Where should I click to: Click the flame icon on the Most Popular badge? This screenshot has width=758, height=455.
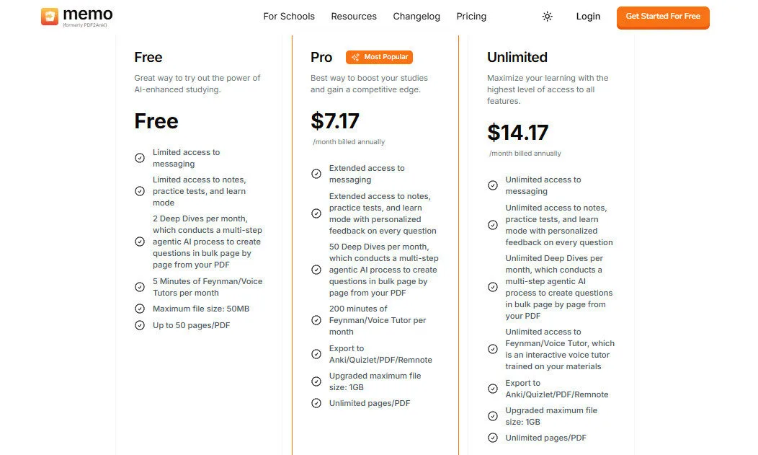tap(355, 56)
